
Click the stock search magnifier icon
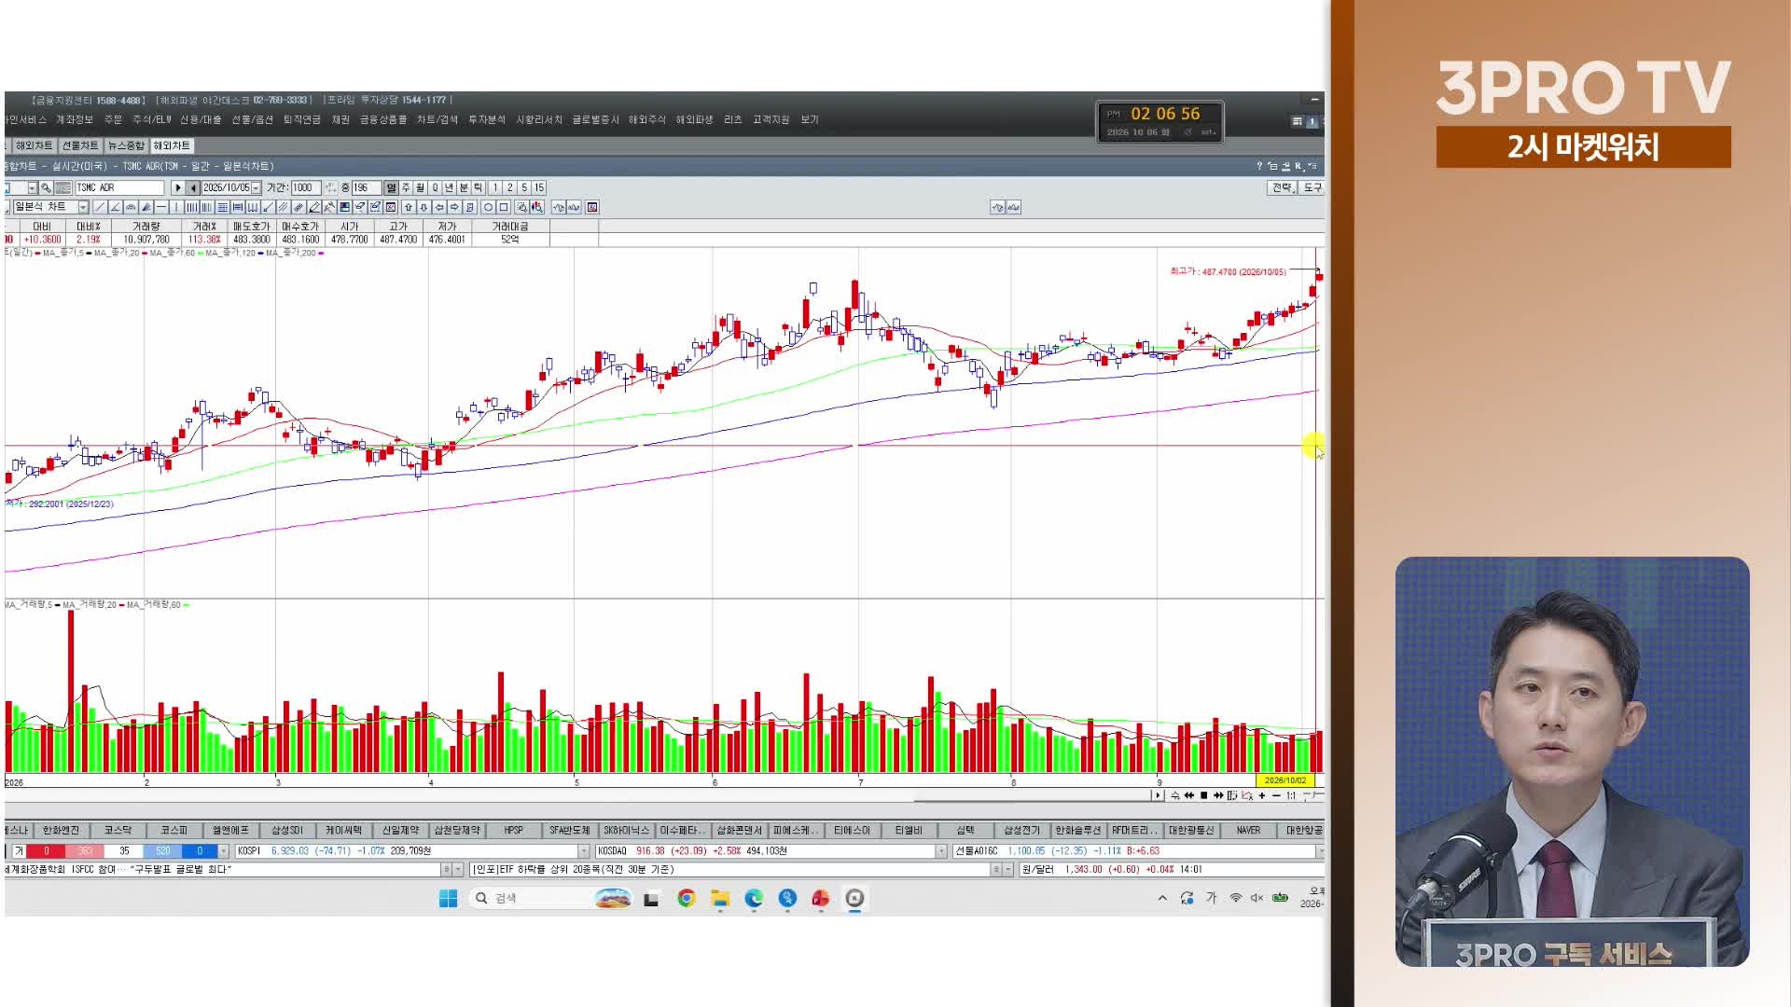[x=46, y=187]
